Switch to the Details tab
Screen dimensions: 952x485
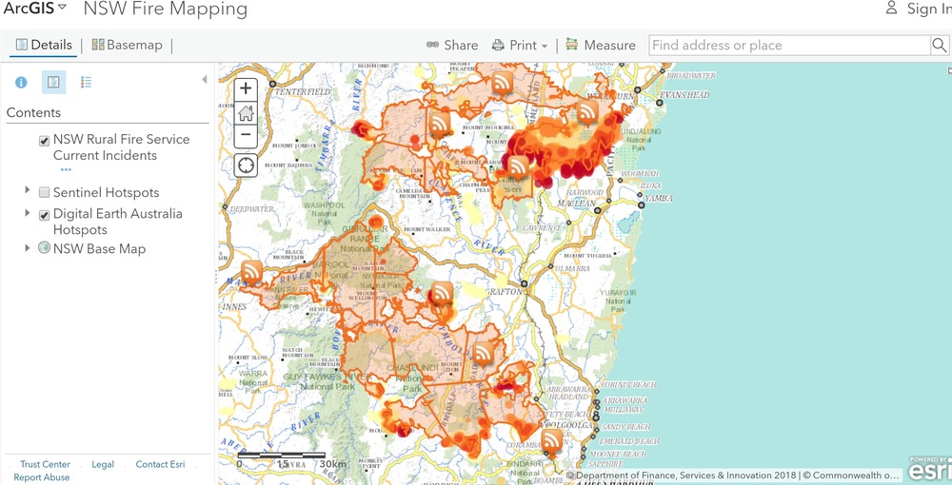pyautogui.click(x=43, y=45)
